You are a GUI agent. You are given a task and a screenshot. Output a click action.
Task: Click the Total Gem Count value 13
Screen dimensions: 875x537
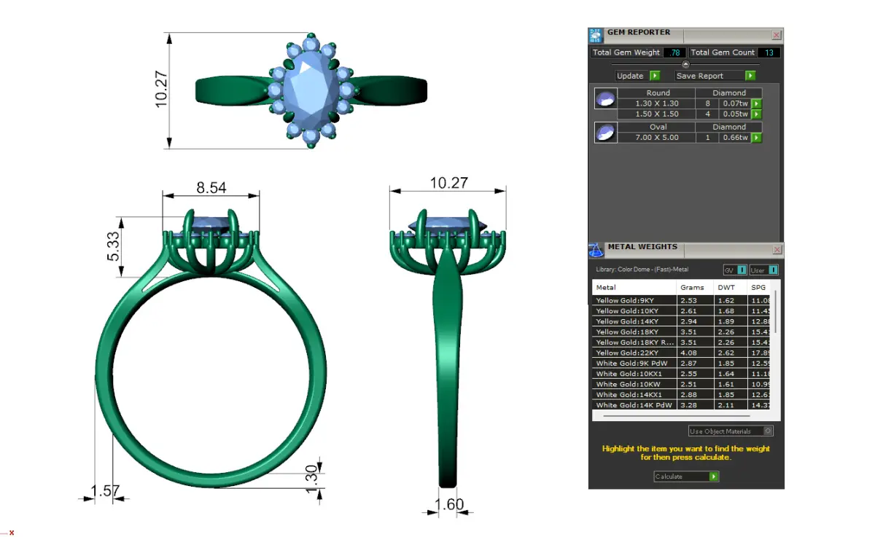coord(769,52)
